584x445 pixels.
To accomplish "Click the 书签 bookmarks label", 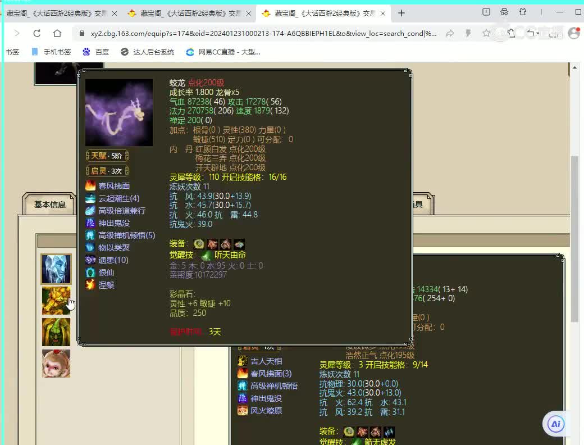I will click(12, 52).
